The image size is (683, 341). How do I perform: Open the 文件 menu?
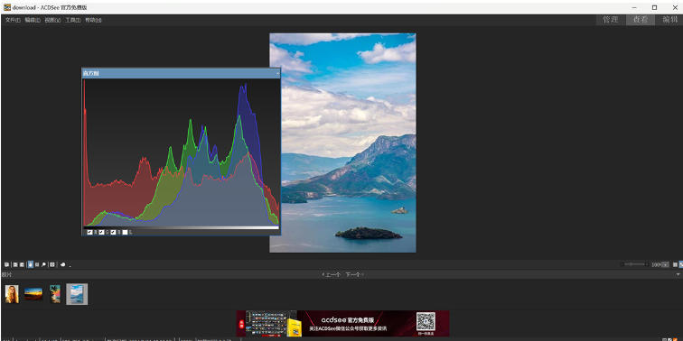(13, 20)
